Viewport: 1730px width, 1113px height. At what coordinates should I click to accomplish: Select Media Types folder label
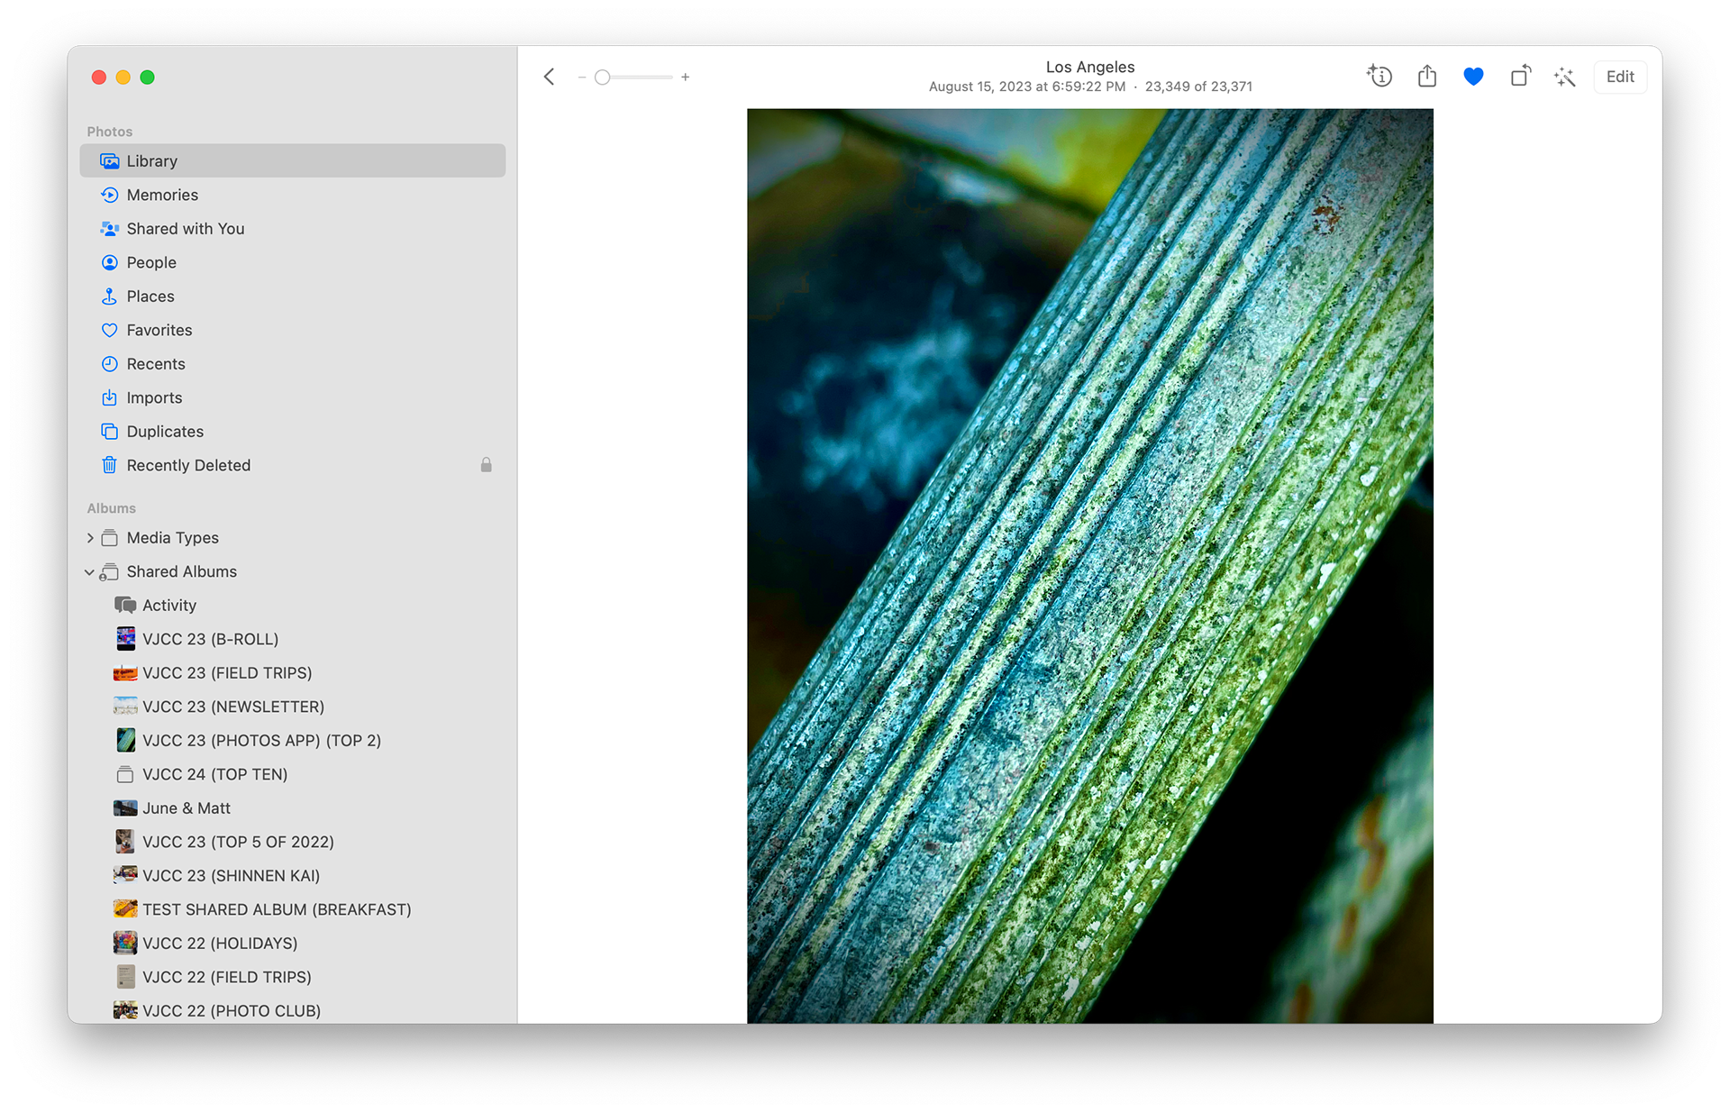click(173, 538)
